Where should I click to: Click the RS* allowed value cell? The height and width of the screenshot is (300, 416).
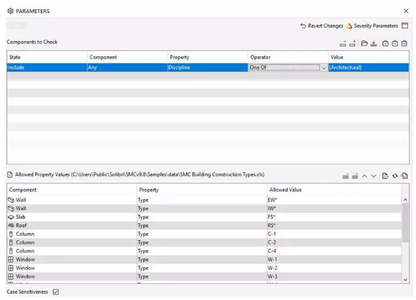[334, 226]
